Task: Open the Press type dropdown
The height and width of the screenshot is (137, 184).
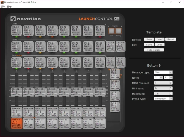Action: [x=163, y=99]
